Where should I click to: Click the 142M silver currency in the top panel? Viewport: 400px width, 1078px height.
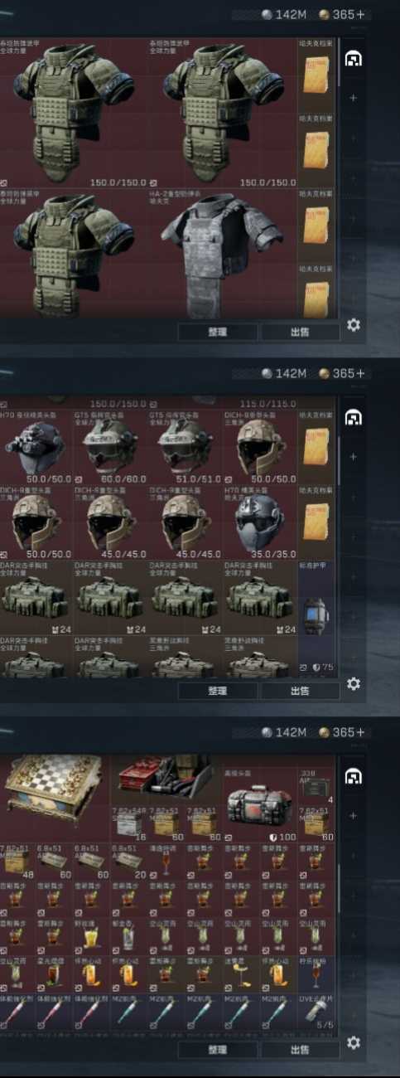click(x=284, y=15)
